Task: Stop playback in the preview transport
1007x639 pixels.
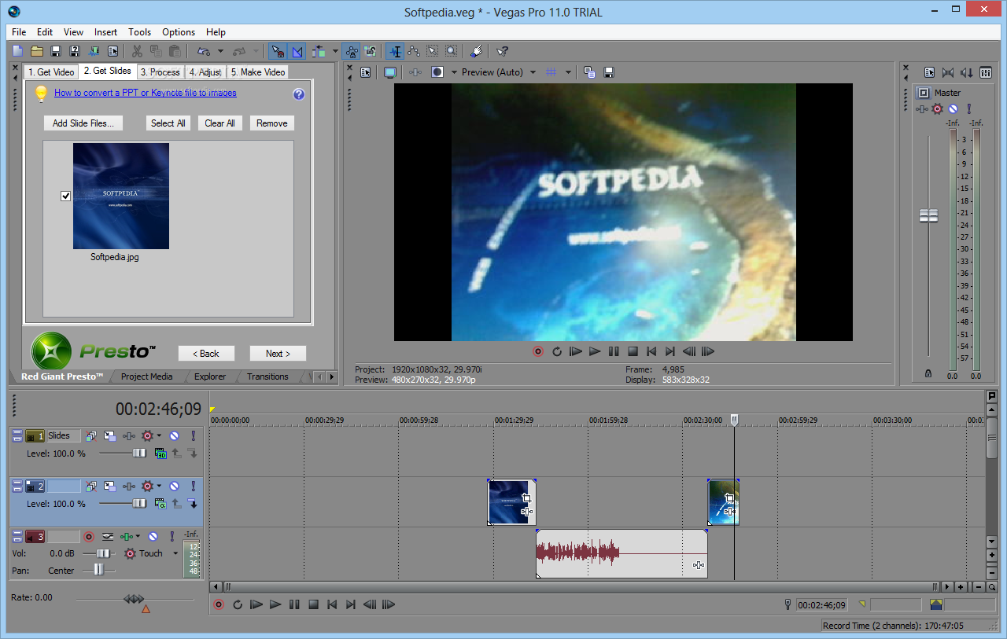Action: tap(633, 351)
